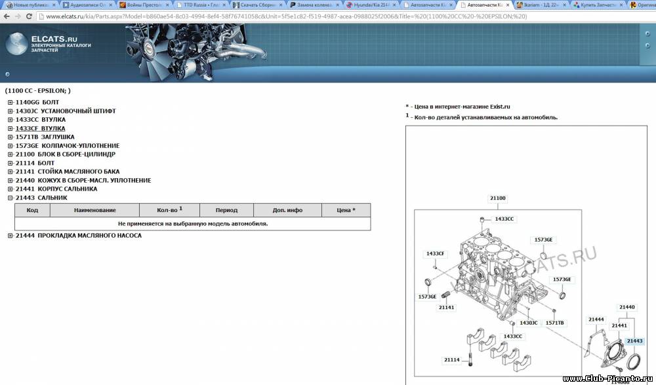Select the 21141 label in the diagram
Screen dimensions: 656x385
pos(446,307)
